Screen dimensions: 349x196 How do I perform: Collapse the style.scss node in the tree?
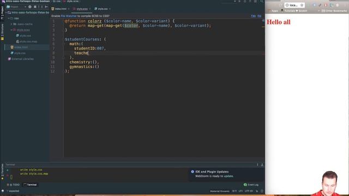point(11,30)
